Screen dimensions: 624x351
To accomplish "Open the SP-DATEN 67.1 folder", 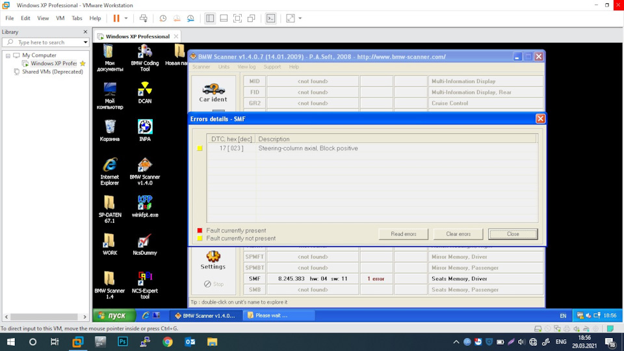I will pyautogui.click(x=109, y=209).
